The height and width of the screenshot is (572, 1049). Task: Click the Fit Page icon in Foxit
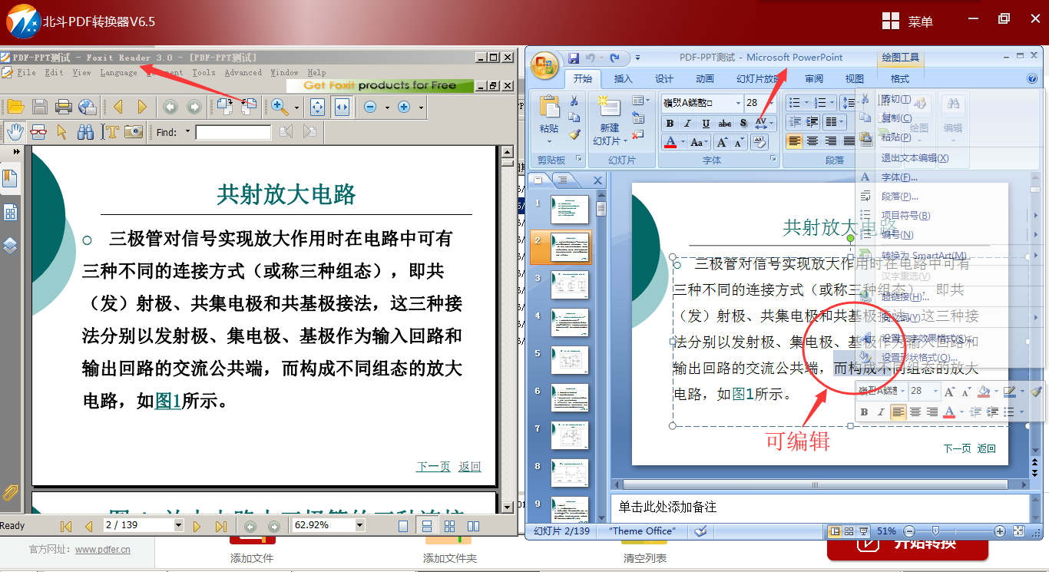[318, 107]
